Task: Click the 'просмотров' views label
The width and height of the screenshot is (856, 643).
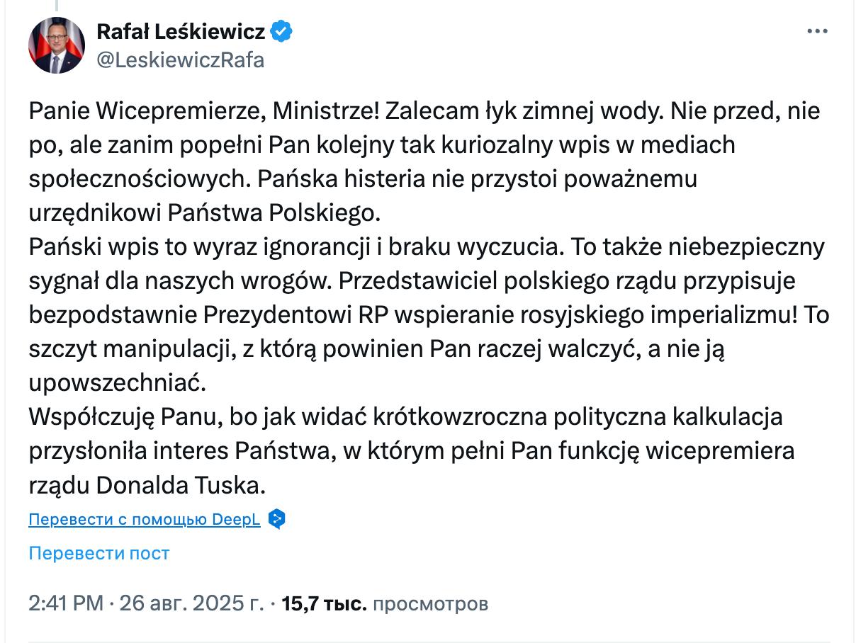Action: [x=430, y=604]
